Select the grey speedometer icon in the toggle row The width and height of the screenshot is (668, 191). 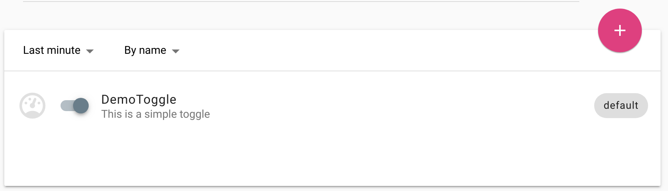tap(32, 106)
